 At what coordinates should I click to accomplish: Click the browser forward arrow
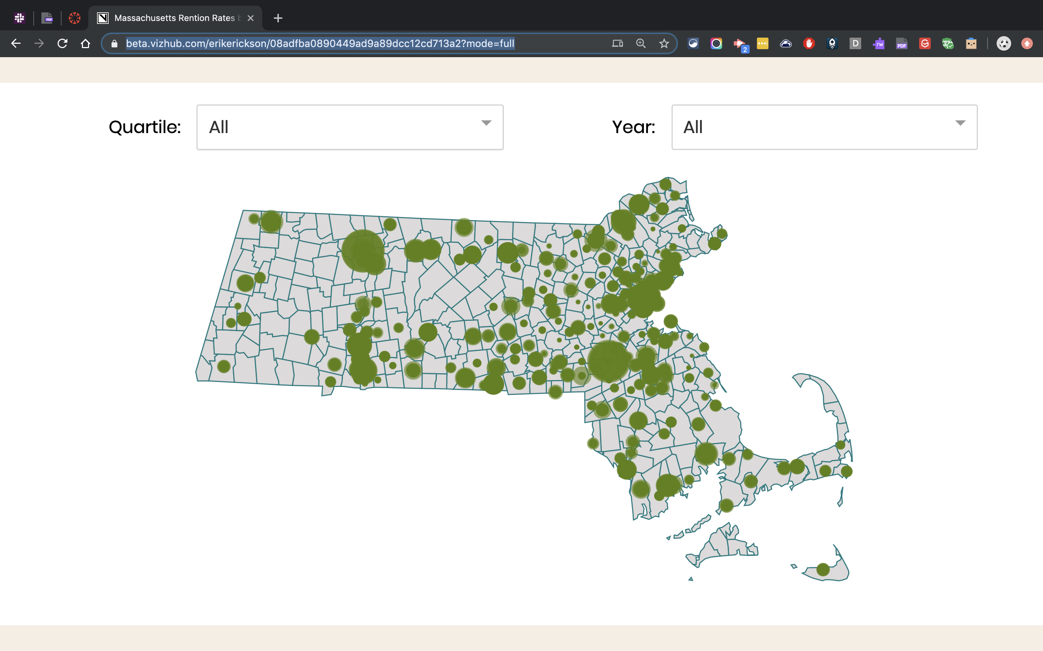(39, 43)
